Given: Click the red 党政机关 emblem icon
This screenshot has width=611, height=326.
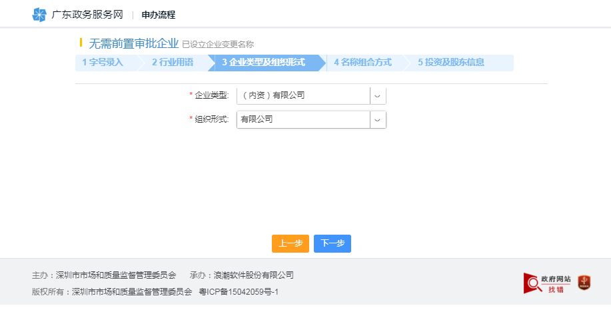Looking at the screenshot, I should [584, 283].
